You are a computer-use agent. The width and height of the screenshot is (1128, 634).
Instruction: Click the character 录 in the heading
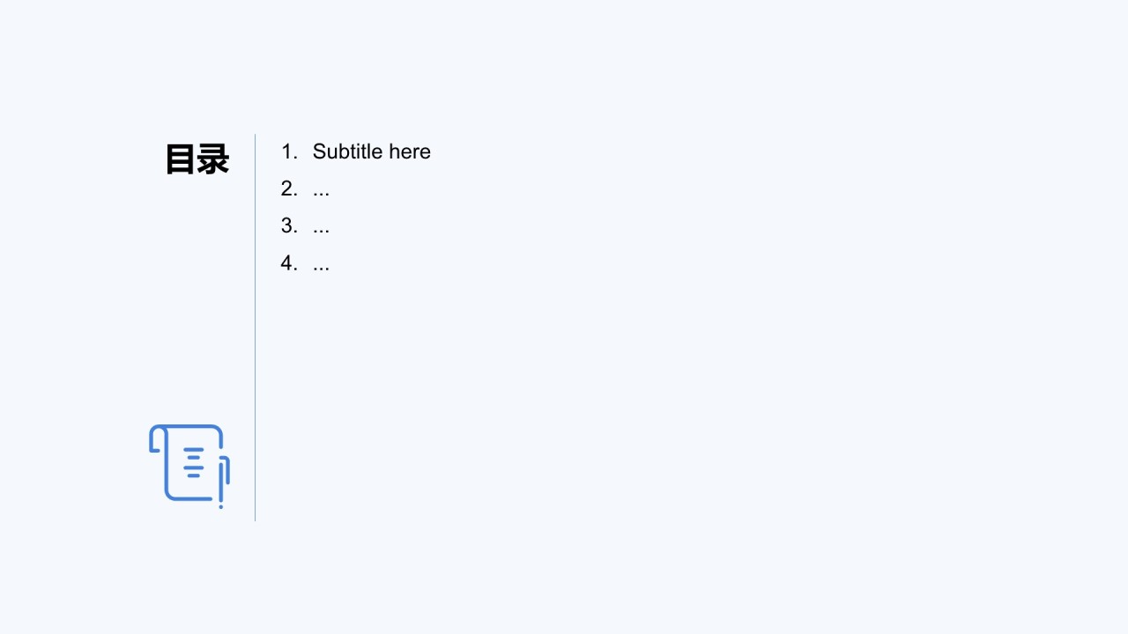click(x=213, y=159)
